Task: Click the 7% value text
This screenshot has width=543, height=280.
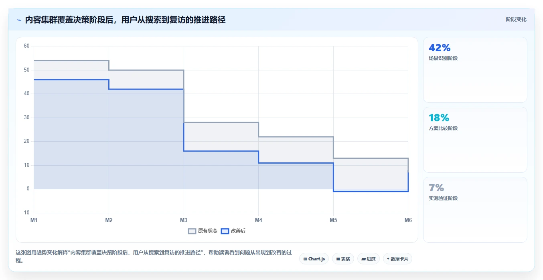Action: coord(436,188)
